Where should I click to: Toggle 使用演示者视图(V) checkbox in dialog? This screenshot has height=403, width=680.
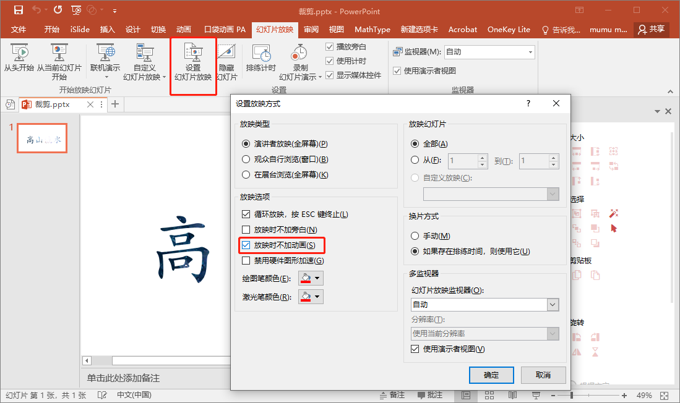coord(415,349)
